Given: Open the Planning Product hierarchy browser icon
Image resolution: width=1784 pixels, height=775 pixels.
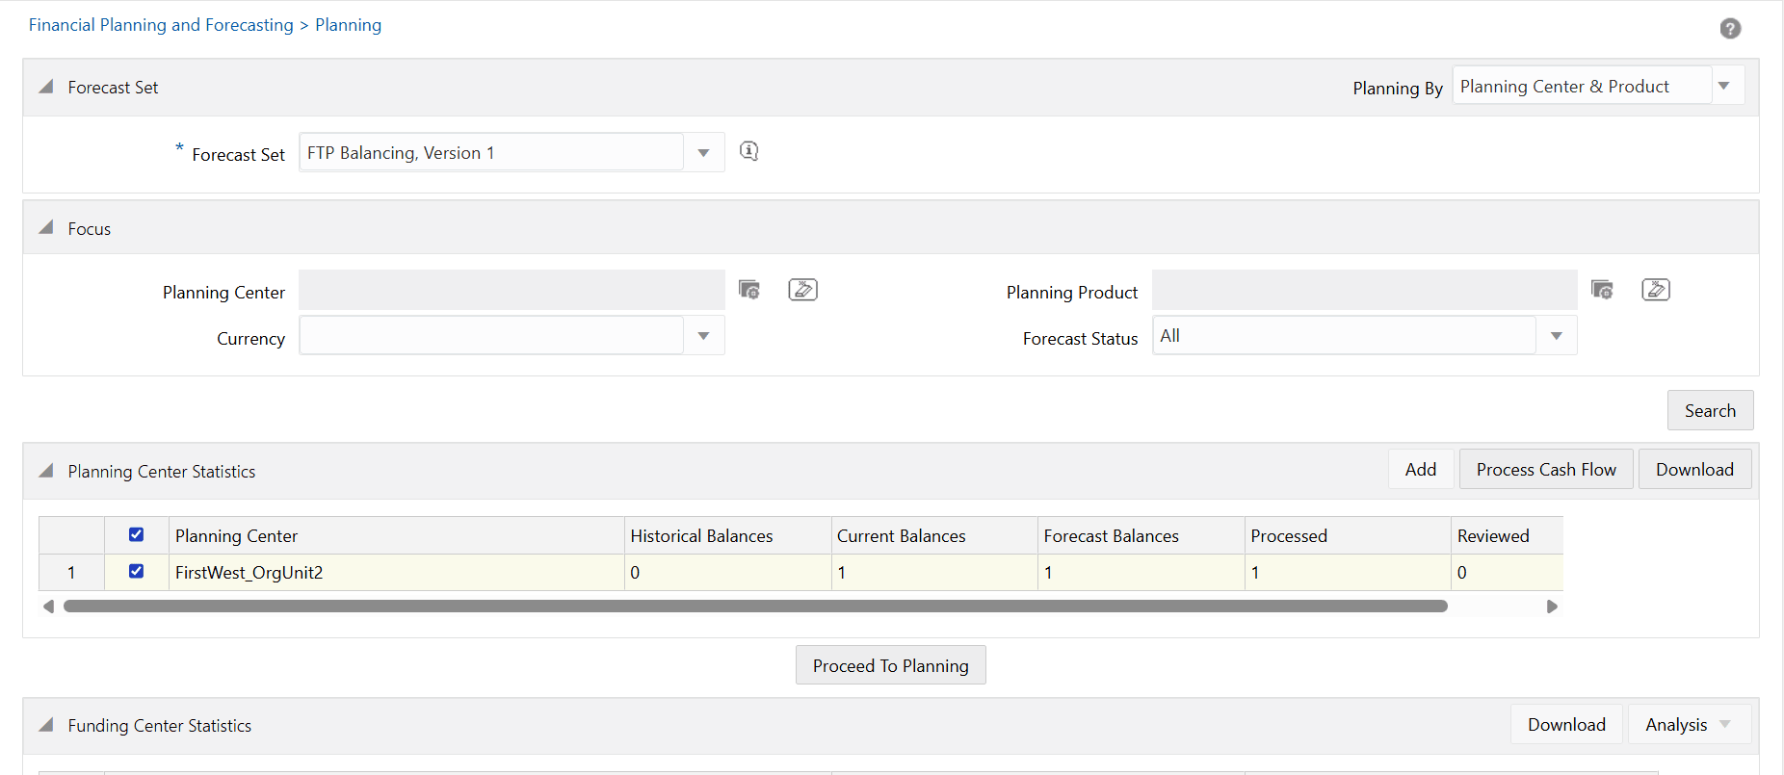Looking at the screenshot, I should point(1602,290).
